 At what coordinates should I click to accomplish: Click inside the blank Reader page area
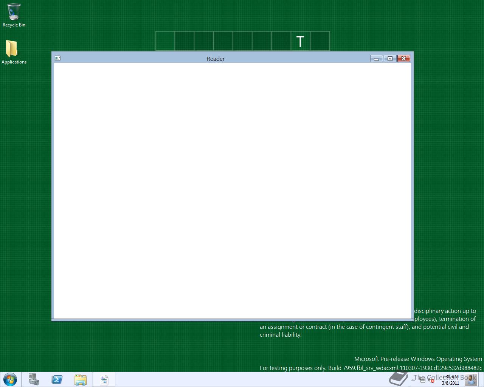tap(233, 191)
